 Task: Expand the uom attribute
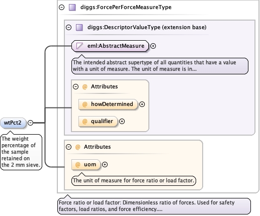[x=105, y=165]
